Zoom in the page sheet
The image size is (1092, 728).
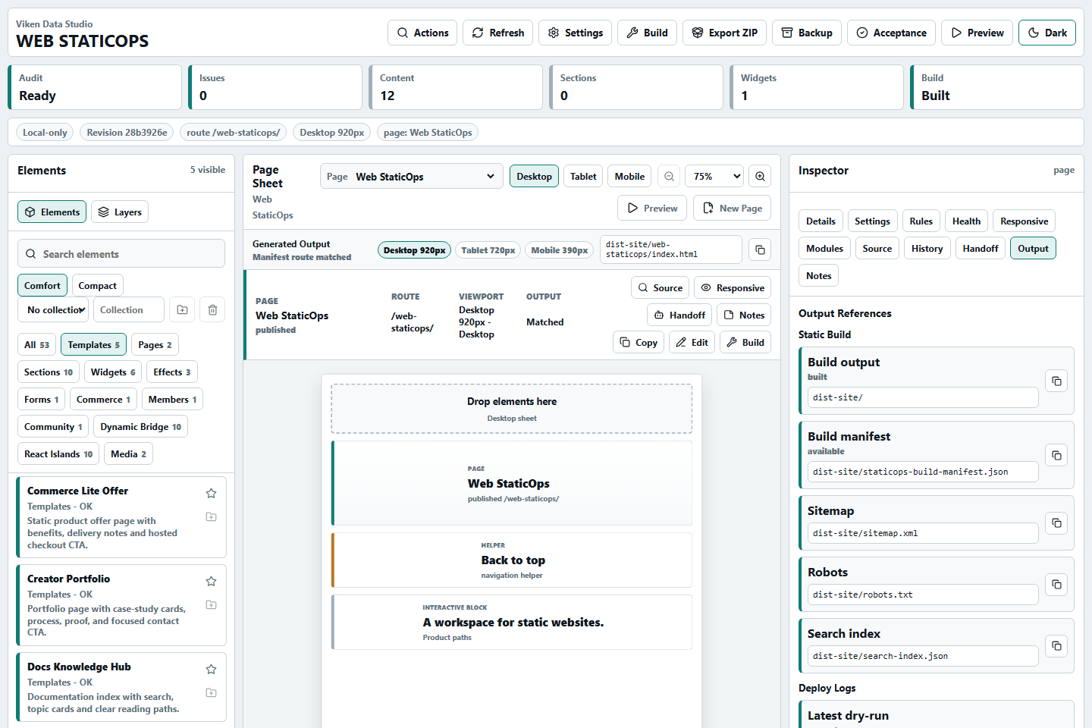tap(760, 177)
